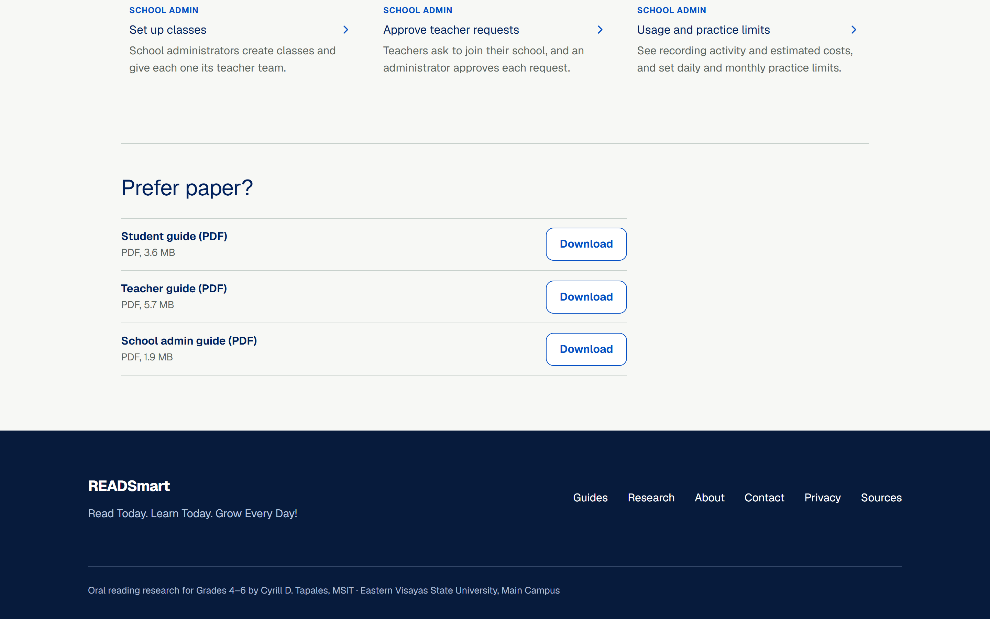990x619 pixels.
Task: Click the PDF, 1.9 MB file size text
Action: click(147, 357)
